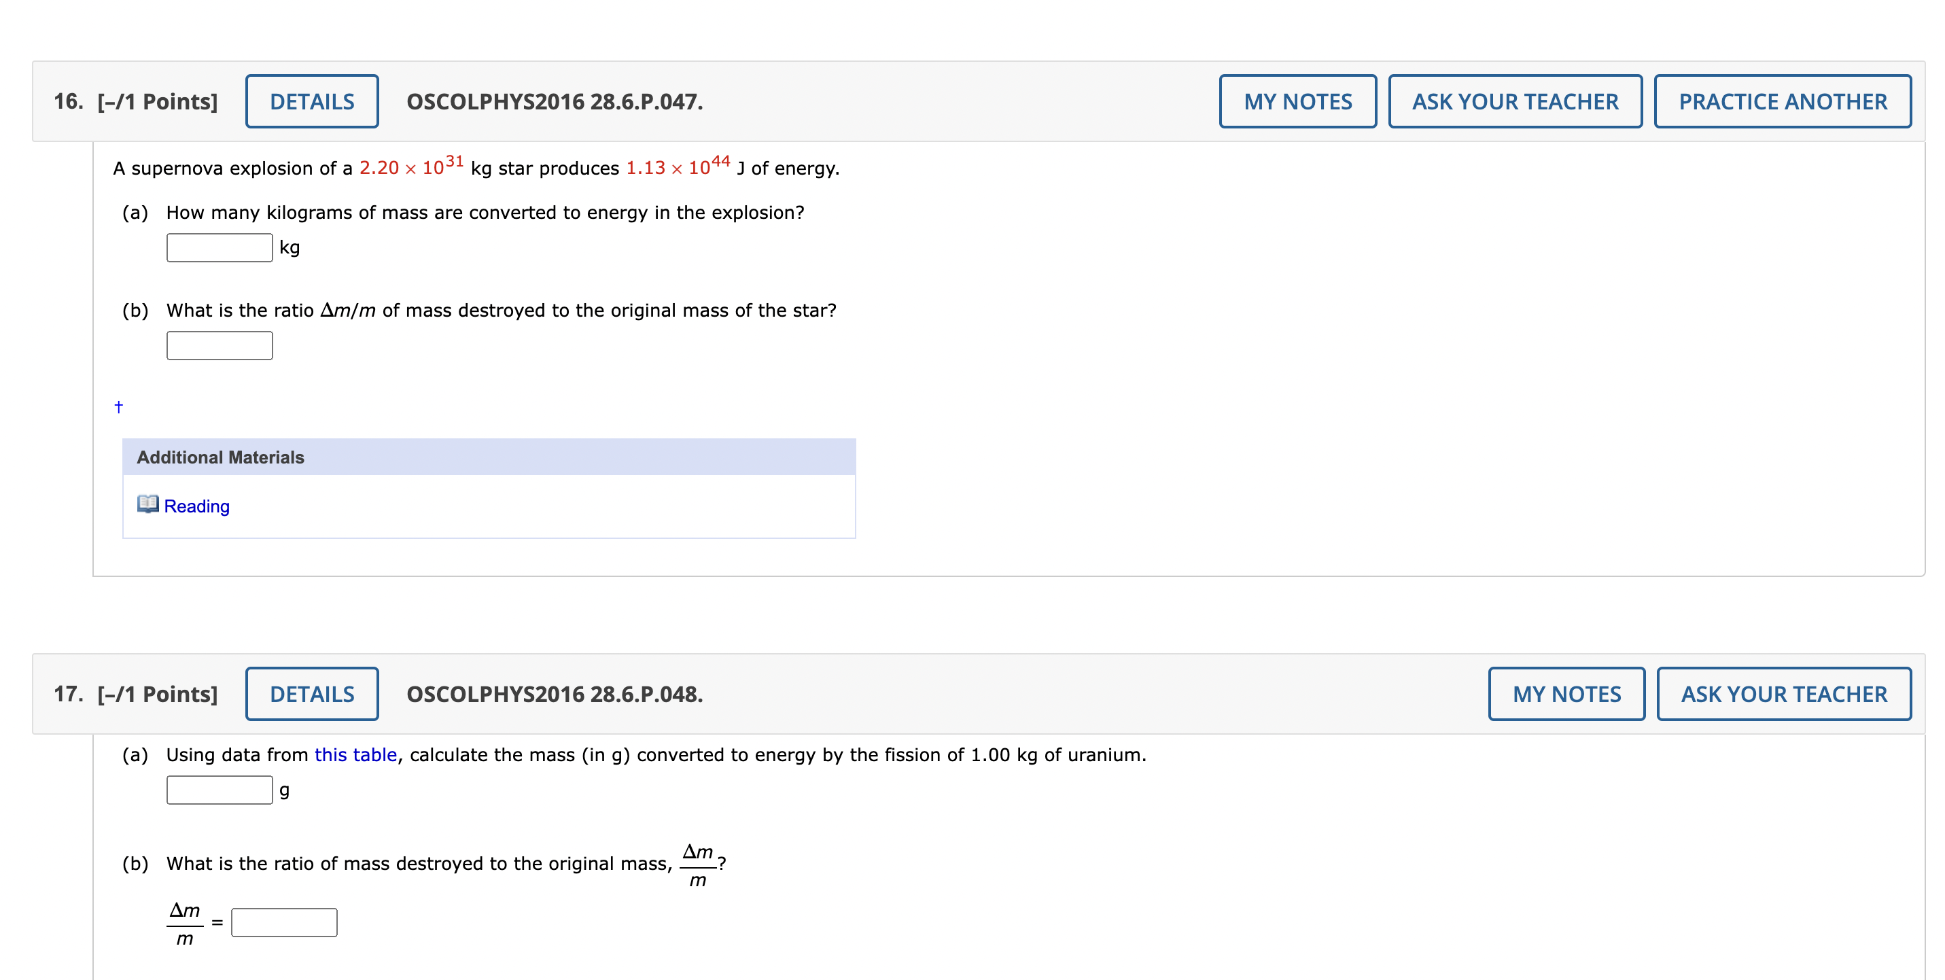Image resolution: width=1945 pixels, height=980 pixels.
Task: Open DETAILS for question 16
Action: pos(312,101)
